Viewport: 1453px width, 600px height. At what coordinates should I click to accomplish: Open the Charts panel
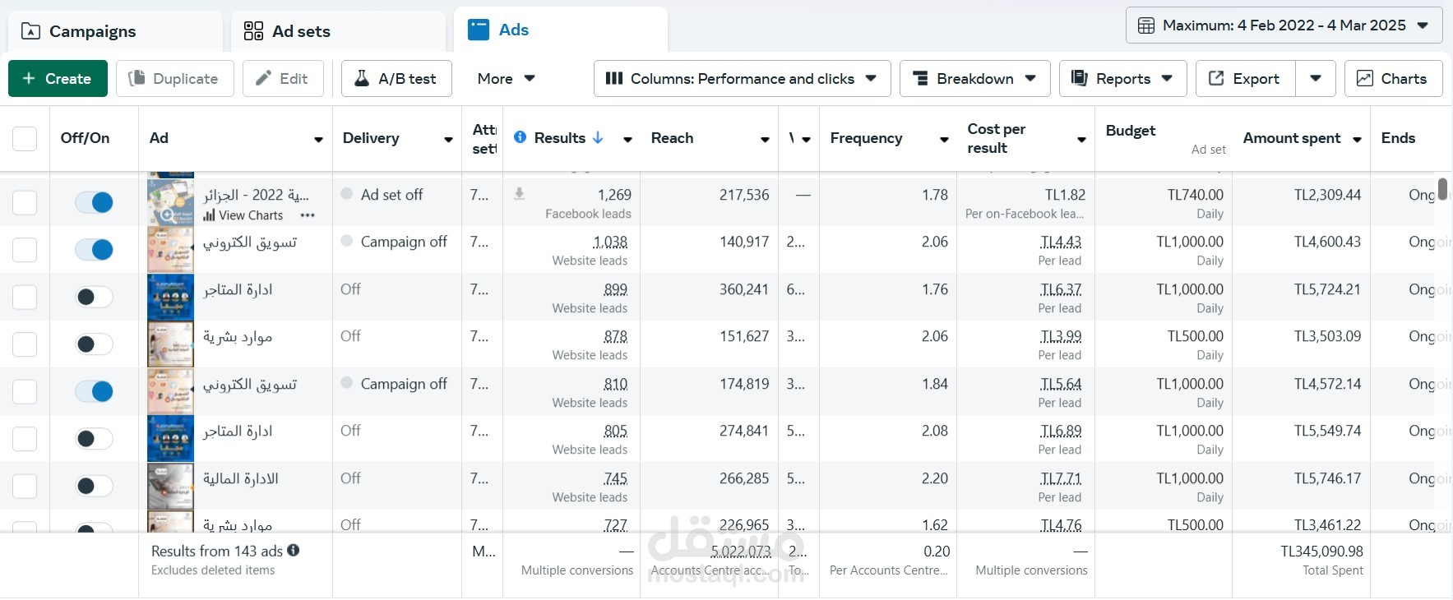pos(1393,79)
